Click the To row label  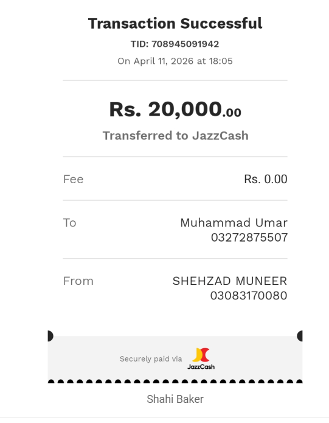click(x=70, y=223)
